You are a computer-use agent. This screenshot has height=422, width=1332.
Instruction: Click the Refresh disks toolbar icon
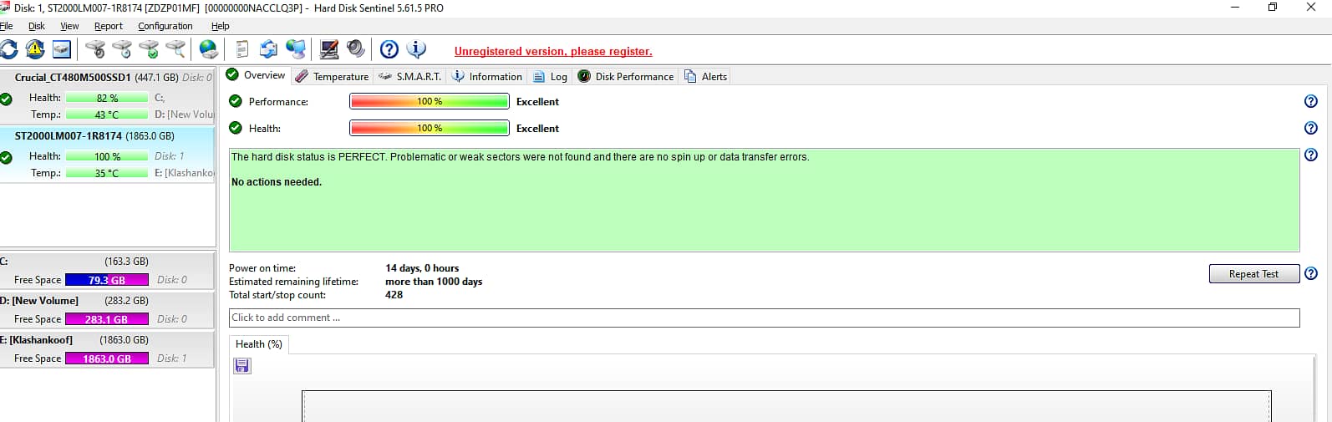pos(8,49)
